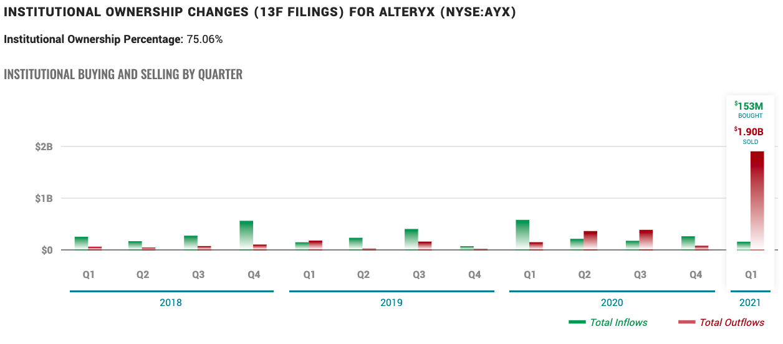The width and height of the screenshot is (783, 344).
Task: Click the red Q4 2018 outflows bar
Action: [x=260, y=247]
